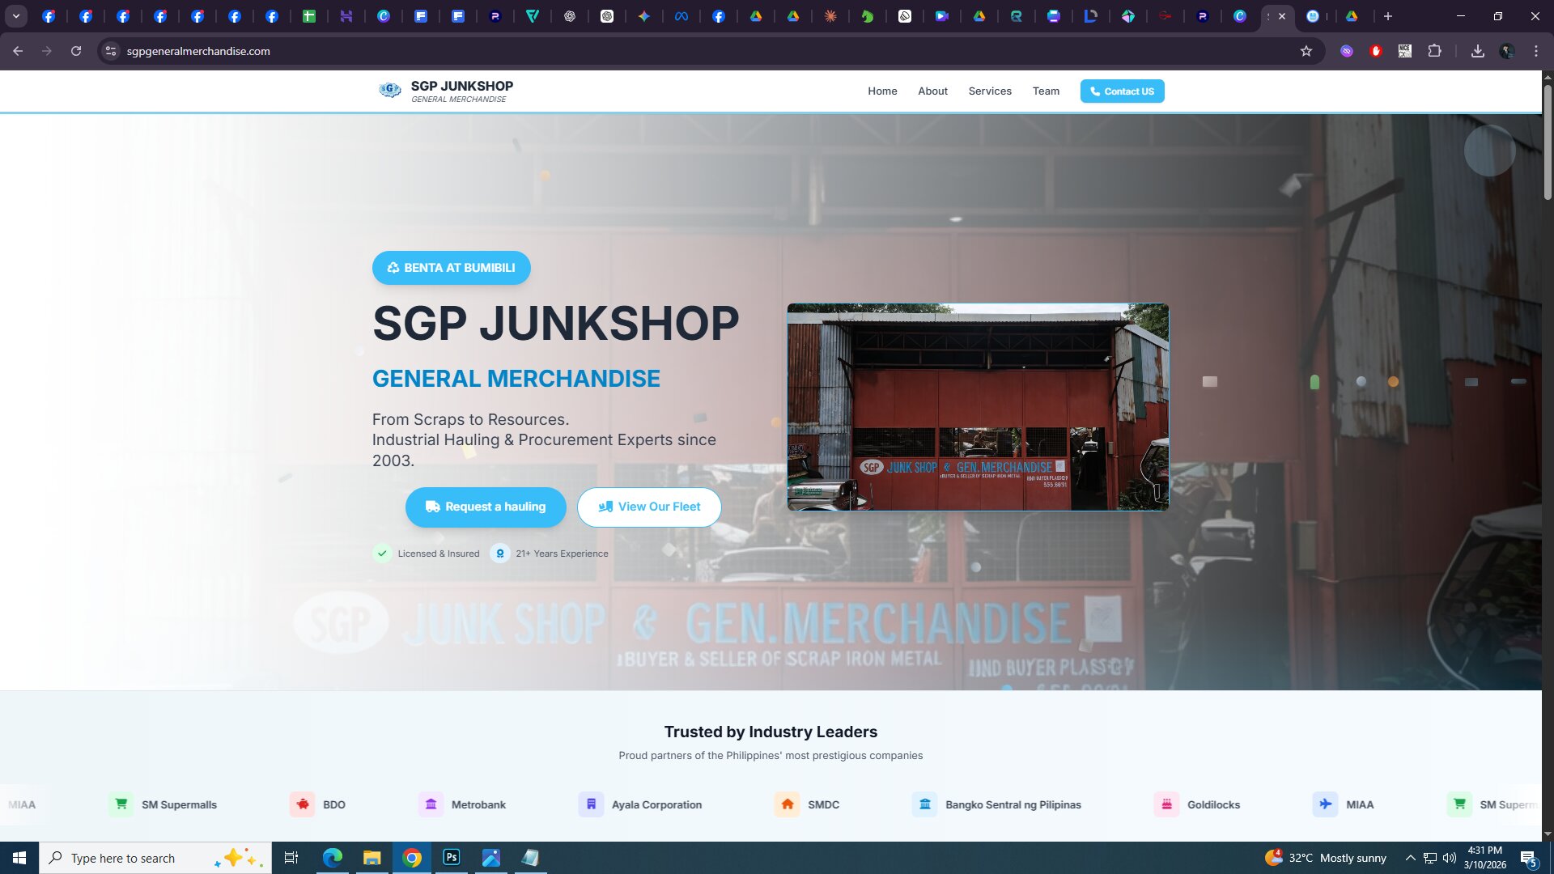The image size is (1554, 874).
Task: Open Task View from the taskbar
Action: (x=291, y=858)
